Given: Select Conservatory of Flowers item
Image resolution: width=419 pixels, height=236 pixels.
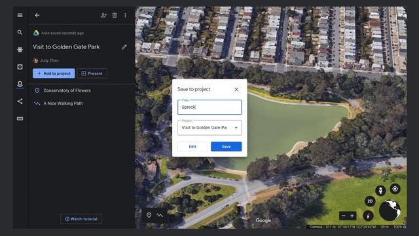Looking at the screenshot, I should pos(67,90).
